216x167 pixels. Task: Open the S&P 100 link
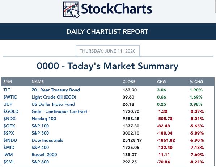click(x=40, y=126)
